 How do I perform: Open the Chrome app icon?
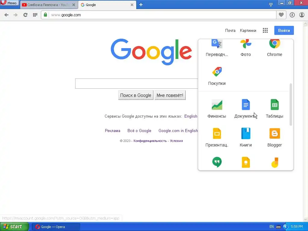[274, 44]
